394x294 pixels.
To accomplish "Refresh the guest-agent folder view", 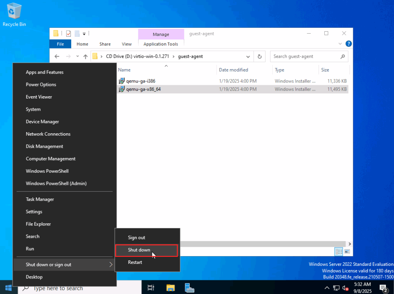I will click(260, 56).
